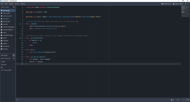Screen dimensions: 190x102
Task: Go to the next edited document arrow
Action: (x=188, y=4)
